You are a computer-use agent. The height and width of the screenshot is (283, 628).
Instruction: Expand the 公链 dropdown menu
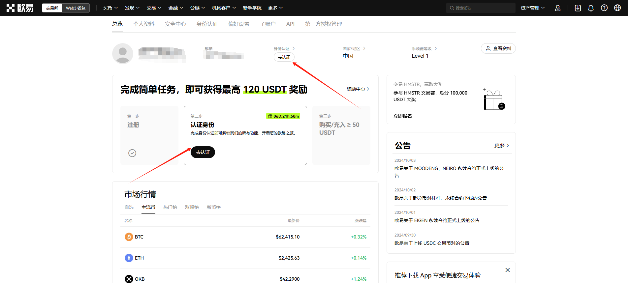(197, 8)
